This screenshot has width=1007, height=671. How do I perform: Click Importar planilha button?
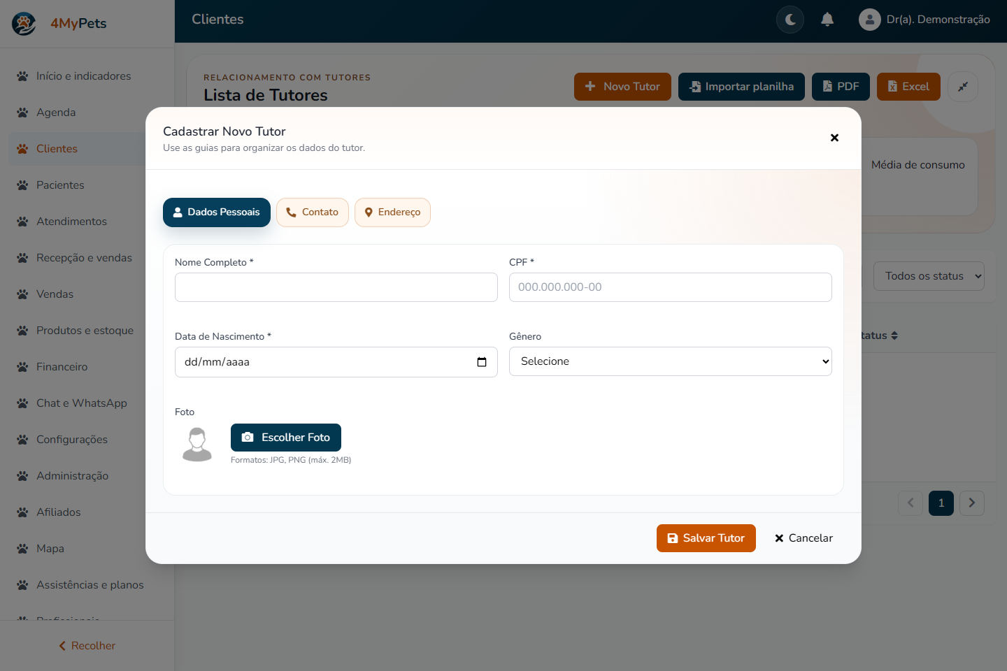[741, 87]
